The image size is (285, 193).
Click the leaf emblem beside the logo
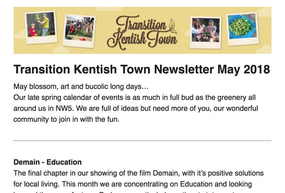coord(173,26)
